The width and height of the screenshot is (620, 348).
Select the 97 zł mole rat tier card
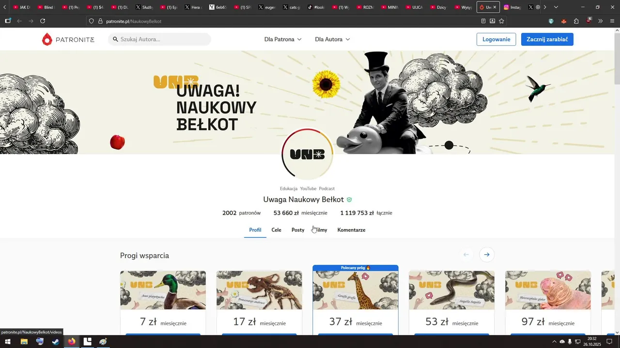[548, 303]
